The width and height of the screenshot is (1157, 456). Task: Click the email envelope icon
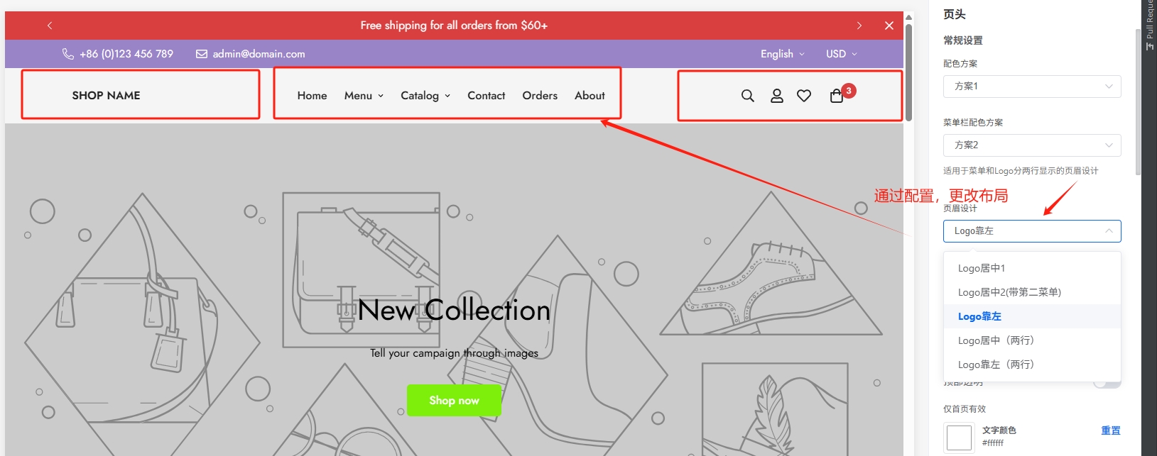(x=202, y=54)
